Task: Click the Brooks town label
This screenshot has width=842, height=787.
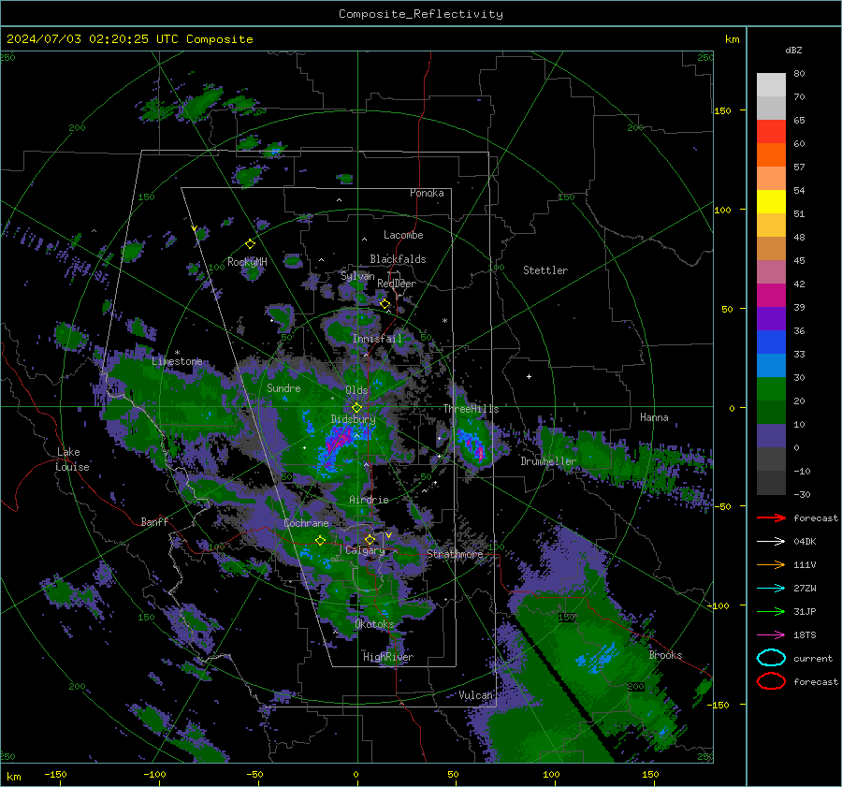Action: 665,655
